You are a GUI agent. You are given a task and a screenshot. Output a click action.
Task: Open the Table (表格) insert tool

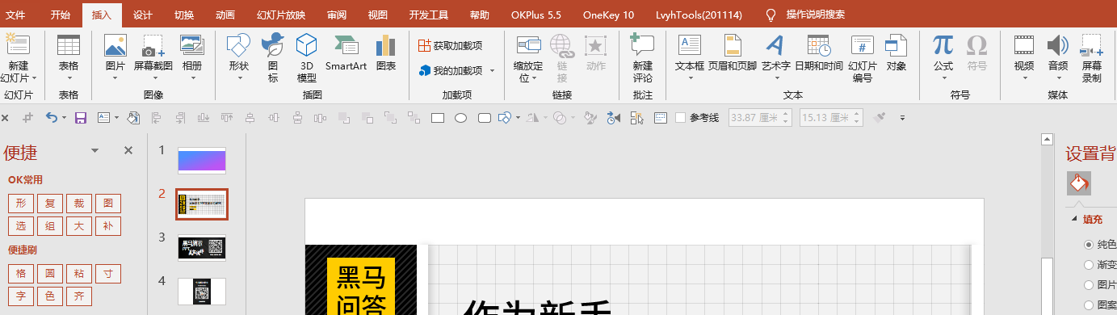tap(69, 57)
